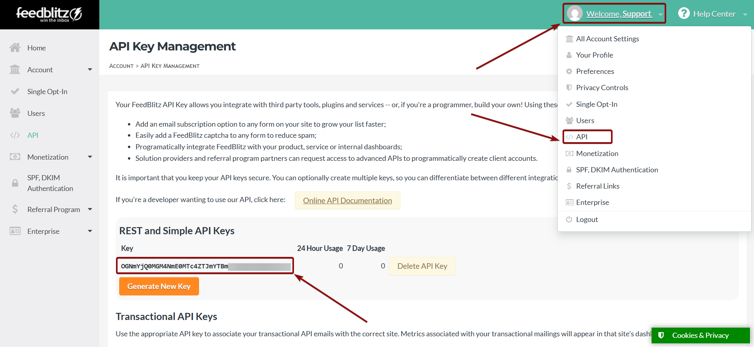754x347 pixels.
Task: Click the Home house icon in sidebar
Action: [15, 48]
